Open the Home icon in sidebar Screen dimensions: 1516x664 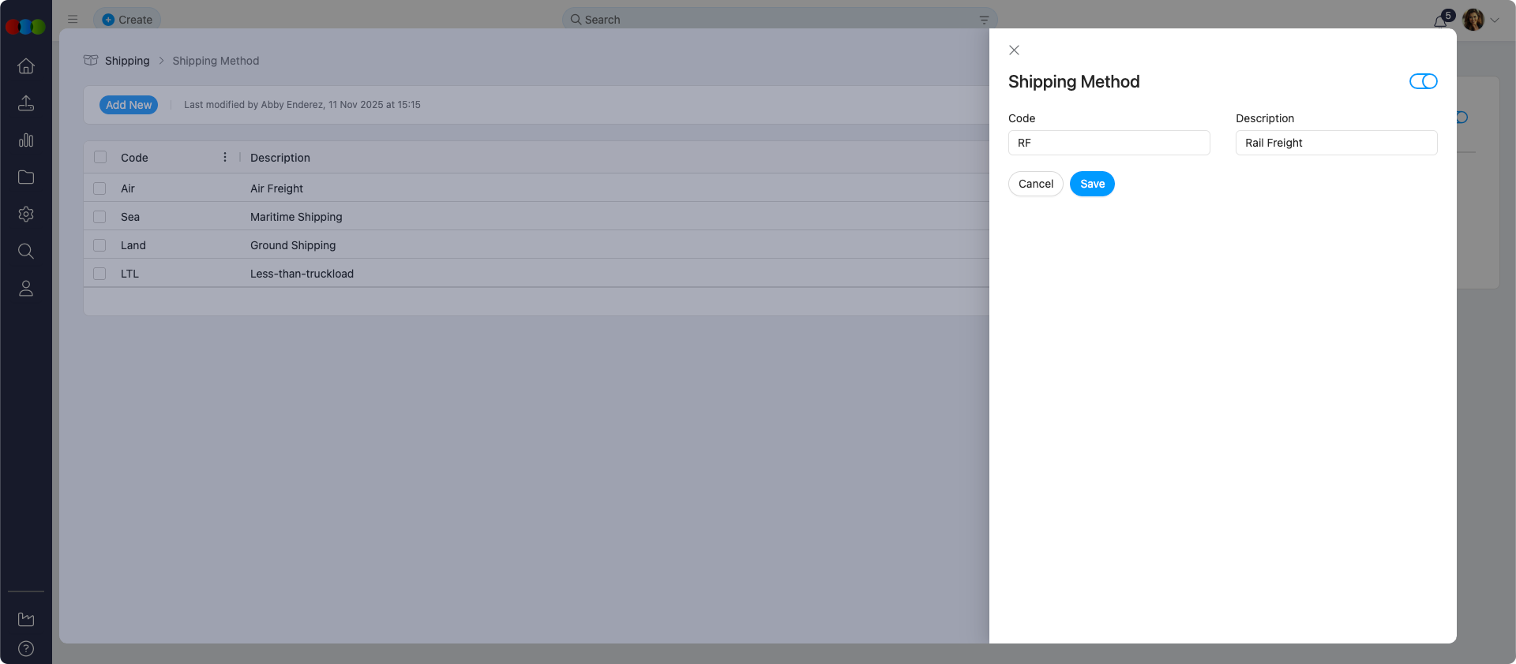(26, 66)
